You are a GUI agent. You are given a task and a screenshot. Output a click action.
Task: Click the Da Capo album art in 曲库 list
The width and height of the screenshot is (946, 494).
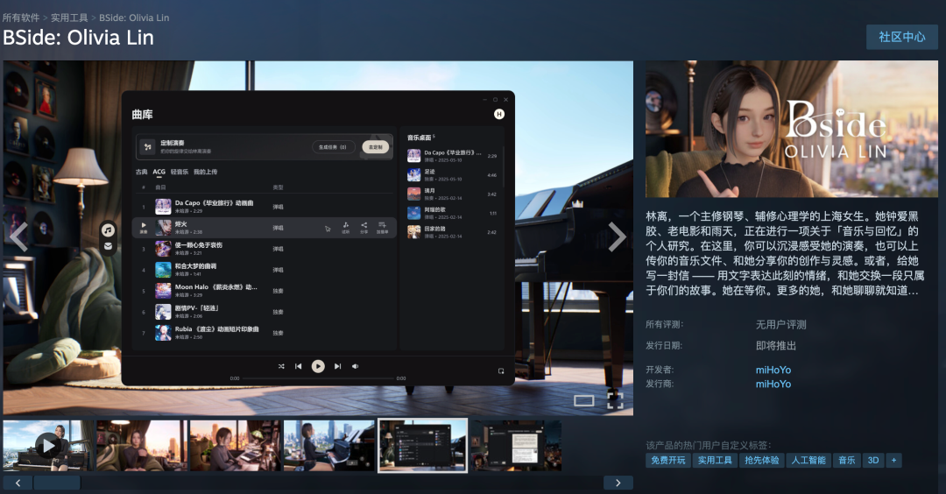click(x=163, y=207)
